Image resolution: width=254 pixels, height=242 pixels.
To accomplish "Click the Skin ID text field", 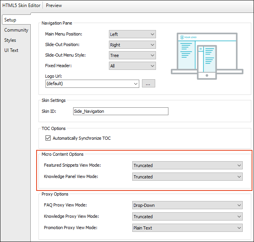I will (x=121, y=111).
